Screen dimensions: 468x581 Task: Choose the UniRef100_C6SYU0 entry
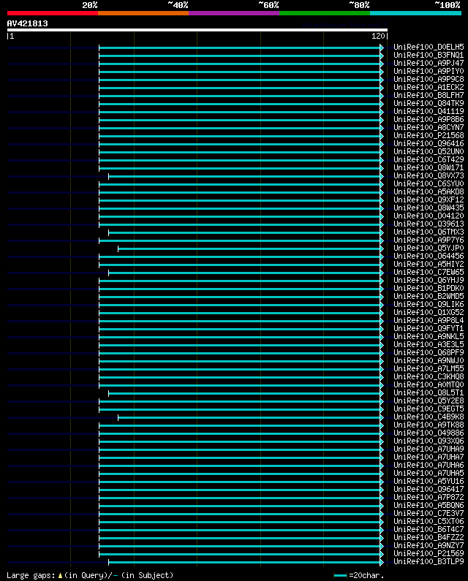[x=429, y=183]
